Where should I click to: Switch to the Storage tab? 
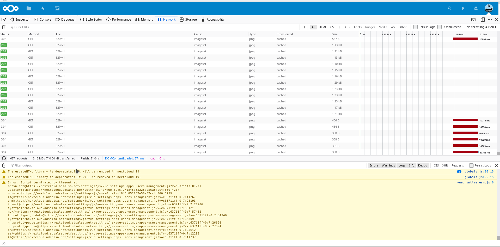[x=188, y=19]
